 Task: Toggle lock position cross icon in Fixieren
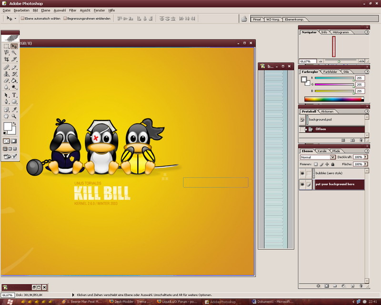tap(327, 164)
